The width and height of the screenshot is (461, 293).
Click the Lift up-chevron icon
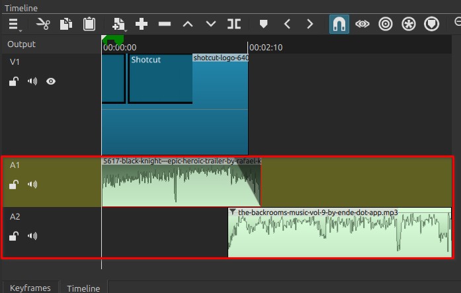[x=188, y=24]
